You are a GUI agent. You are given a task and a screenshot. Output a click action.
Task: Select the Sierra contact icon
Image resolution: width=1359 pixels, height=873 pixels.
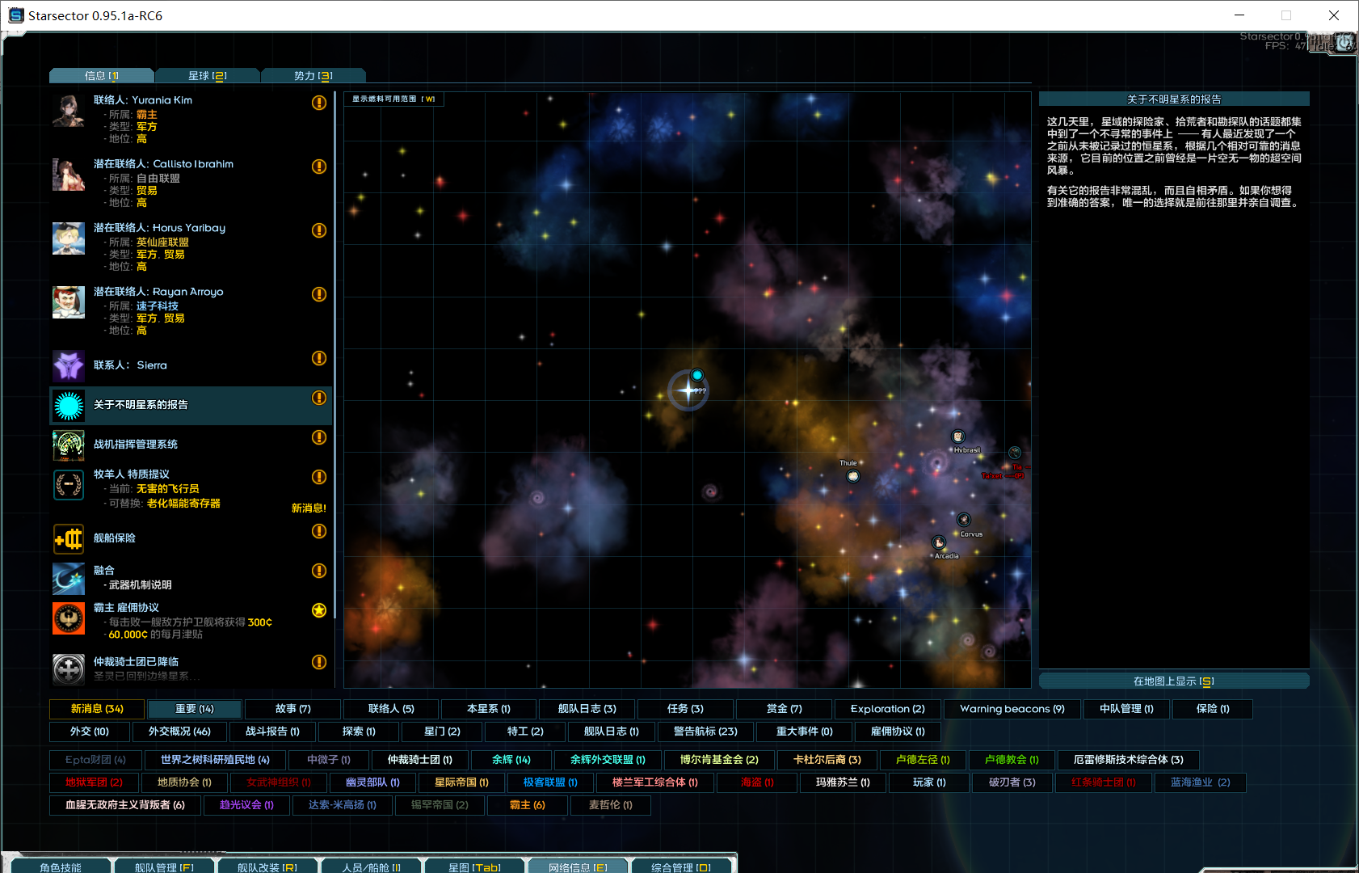coord(69,365)
